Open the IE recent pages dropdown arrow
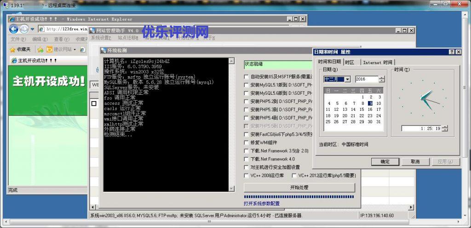 point(33,29)
